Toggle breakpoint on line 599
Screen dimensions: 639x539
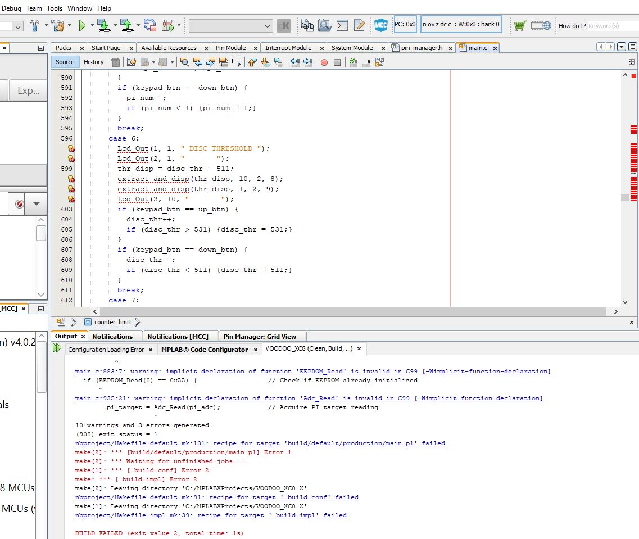(x=66, y=169)
